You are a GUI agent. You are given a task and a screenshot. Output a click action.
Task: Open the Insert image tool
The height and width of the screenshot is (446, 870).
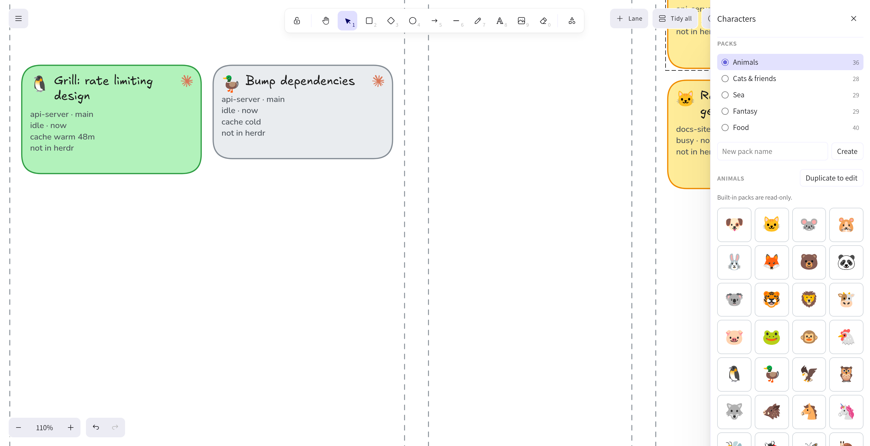pos(521,21)
